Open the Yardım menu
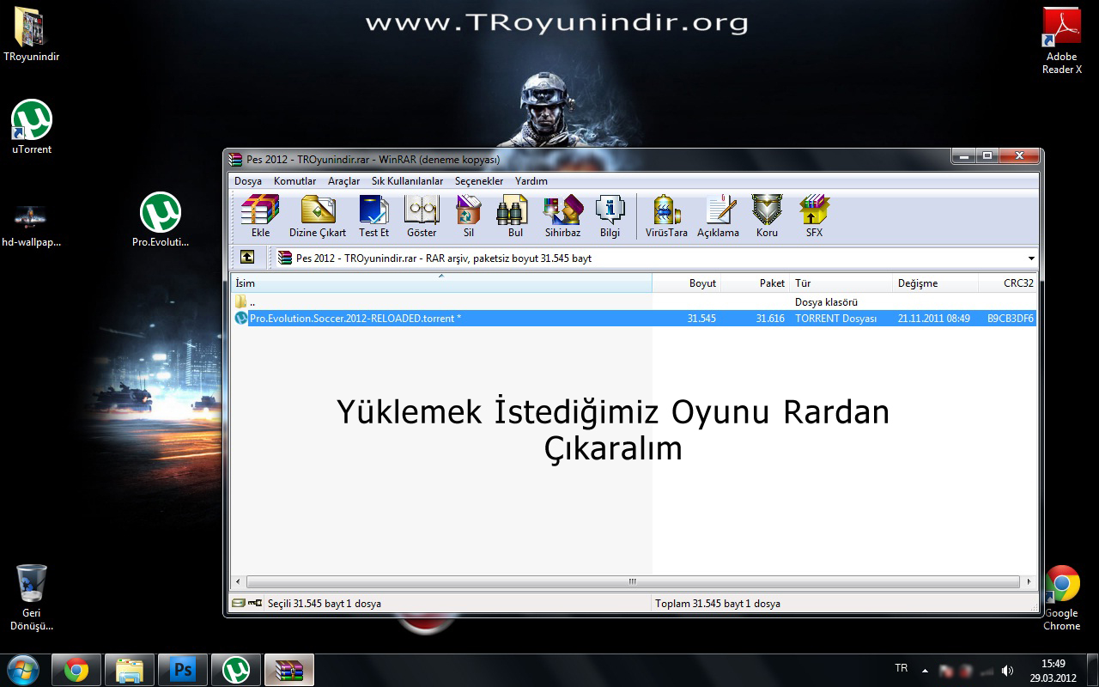 531,181
